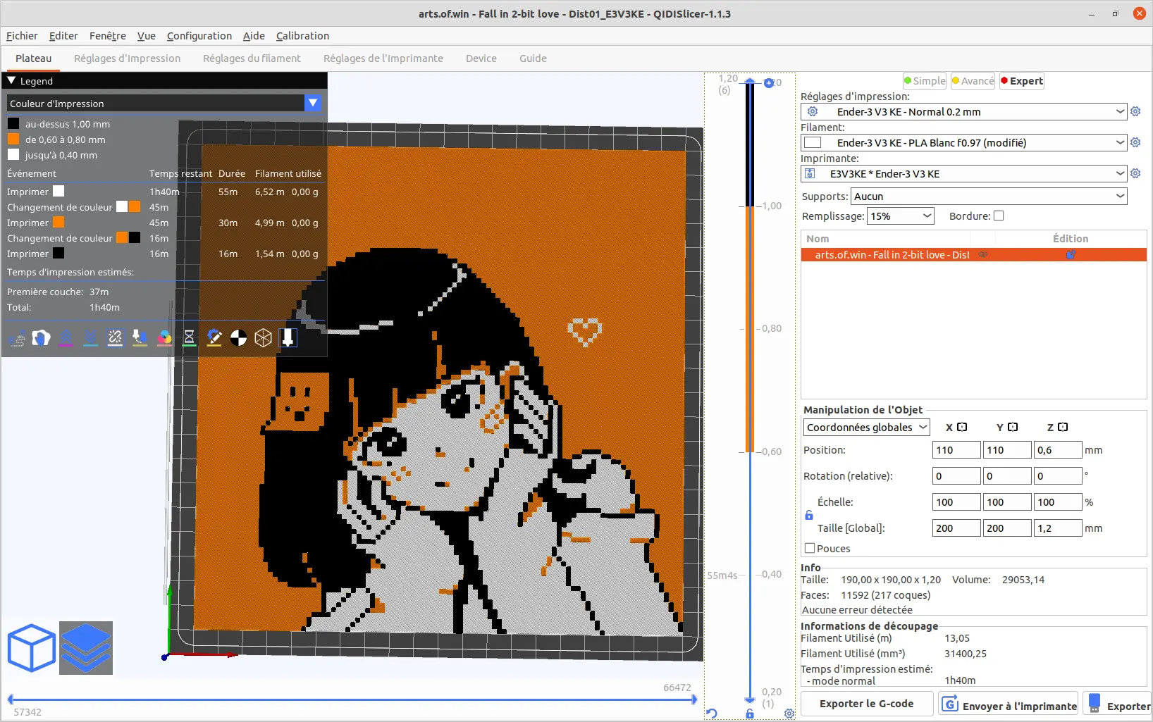Switch to layers preview view
Image resolution: width=1153 pixels, height=722 pixels.
click(x=86, y=648)
